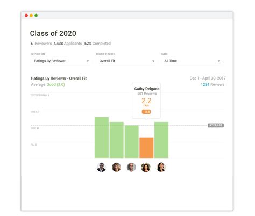Viewport: 255px width, 216px height.
Task: Click the orange -0.8 difference badge
Action: [x=146, y=112]
